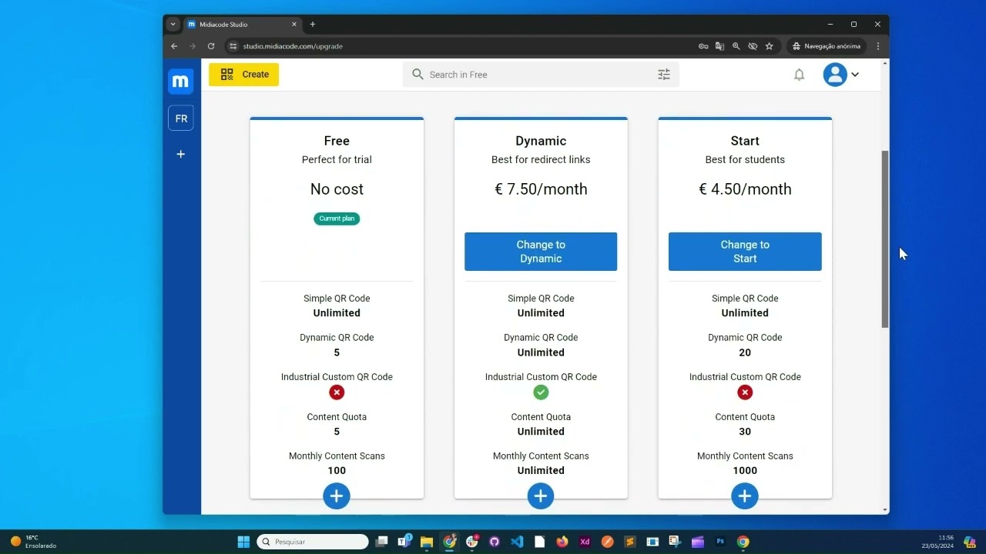
Task: Open Adobe XD from the taskbar
Action: (585, 542)
